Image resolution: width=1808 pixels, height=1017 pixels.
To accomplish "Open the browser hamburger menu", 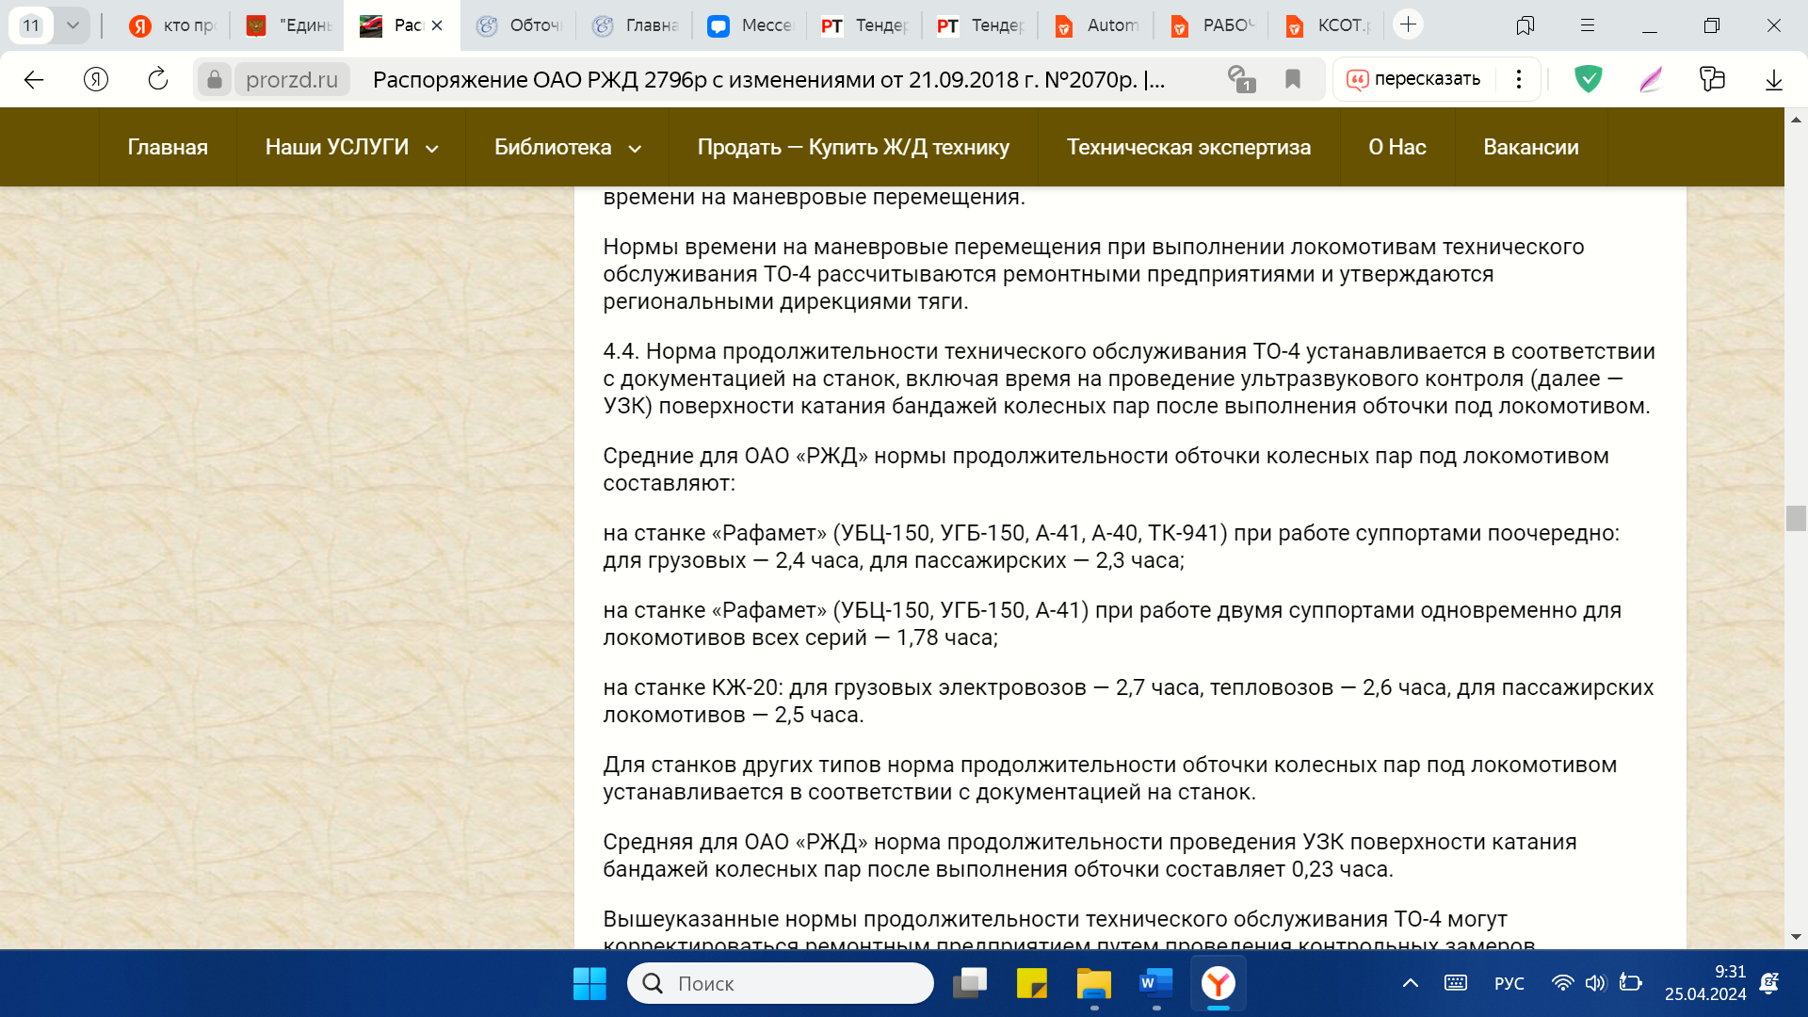I will pyautogui.click(x=1587, y=25).
